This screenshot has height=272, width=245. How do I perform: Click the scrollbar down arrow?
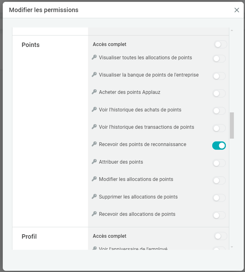point(232,247)
